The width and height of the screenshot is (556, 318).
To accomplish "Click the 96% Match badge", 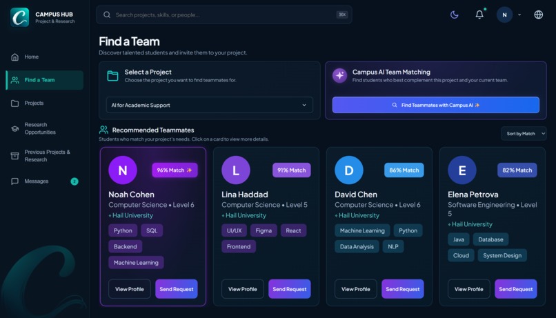I will (175, 170).
